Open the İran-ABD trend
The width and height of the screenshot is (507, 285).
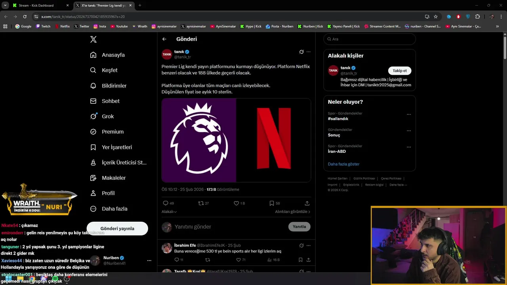coord(337,151)
